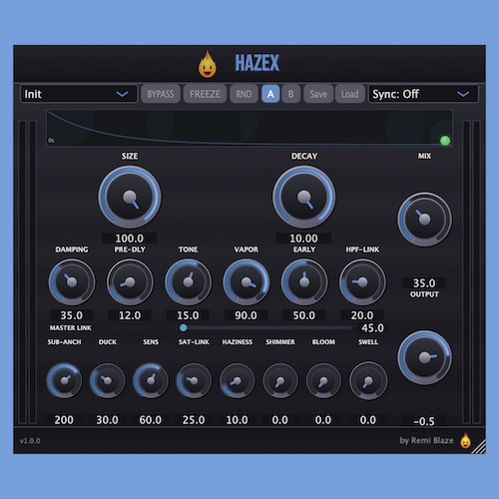Click the HPF-LINK knob

click(362, 282)
